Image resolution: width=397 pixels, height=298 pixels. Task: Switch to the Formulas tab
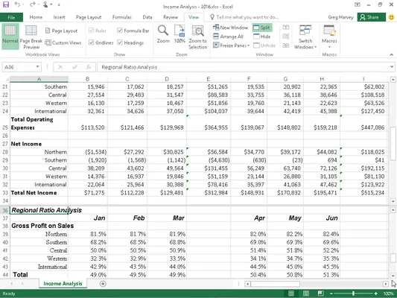(122, 17)
